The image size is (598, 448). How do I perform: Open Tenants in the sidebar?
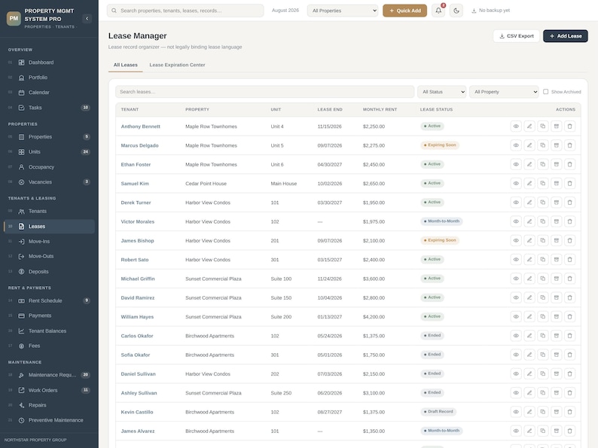pos(49,212)
